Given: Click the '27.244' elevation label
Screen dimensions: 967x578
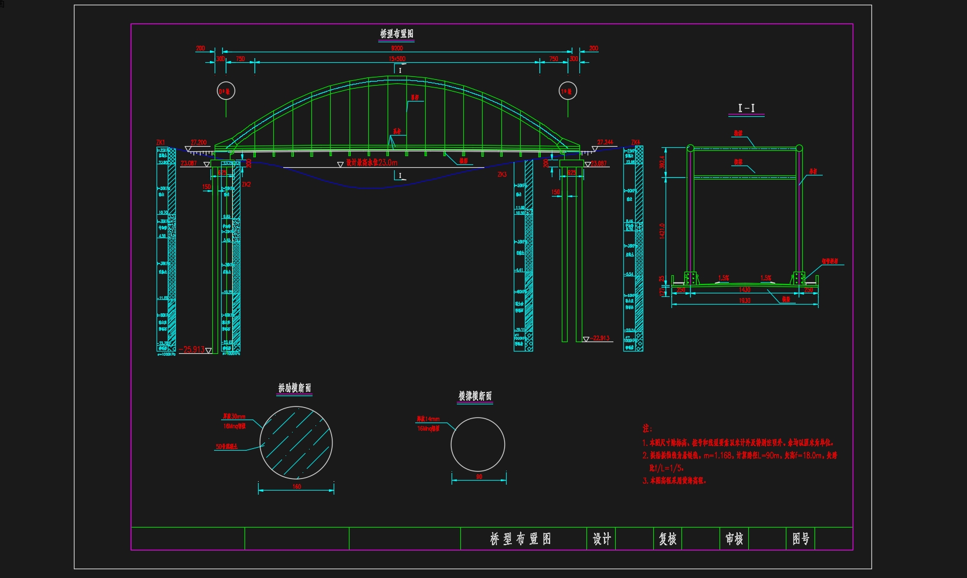Looking at the screenshot, I should click(605, 143).
